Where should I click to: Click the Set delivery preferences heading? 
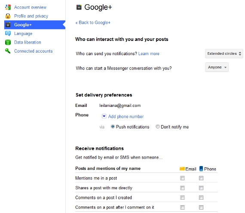[104, 95]
